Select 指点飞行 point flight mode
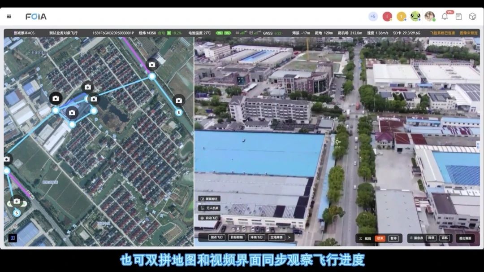The image size is (484, 272). pos(217,237)
